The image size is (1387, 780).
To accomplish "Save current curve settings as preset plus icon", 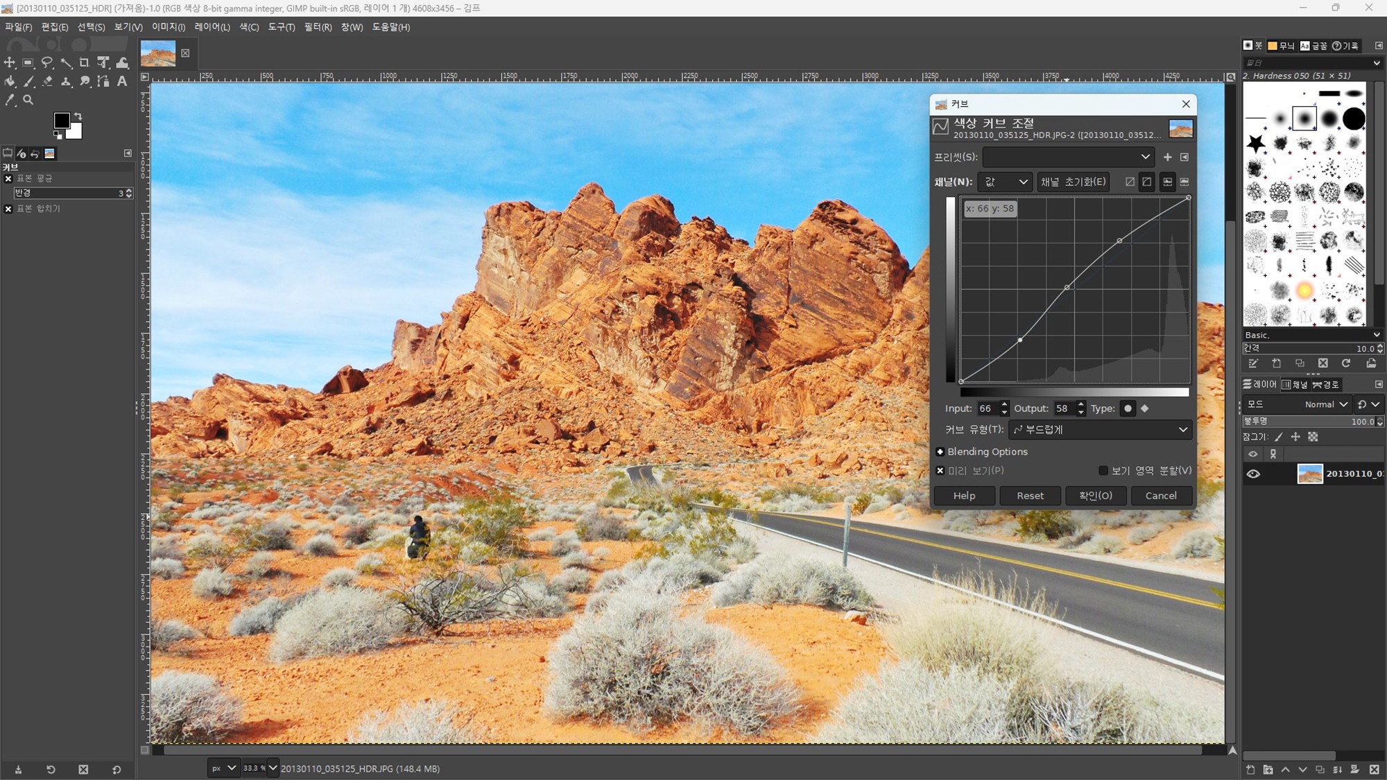I will (x=1167, y=157).
